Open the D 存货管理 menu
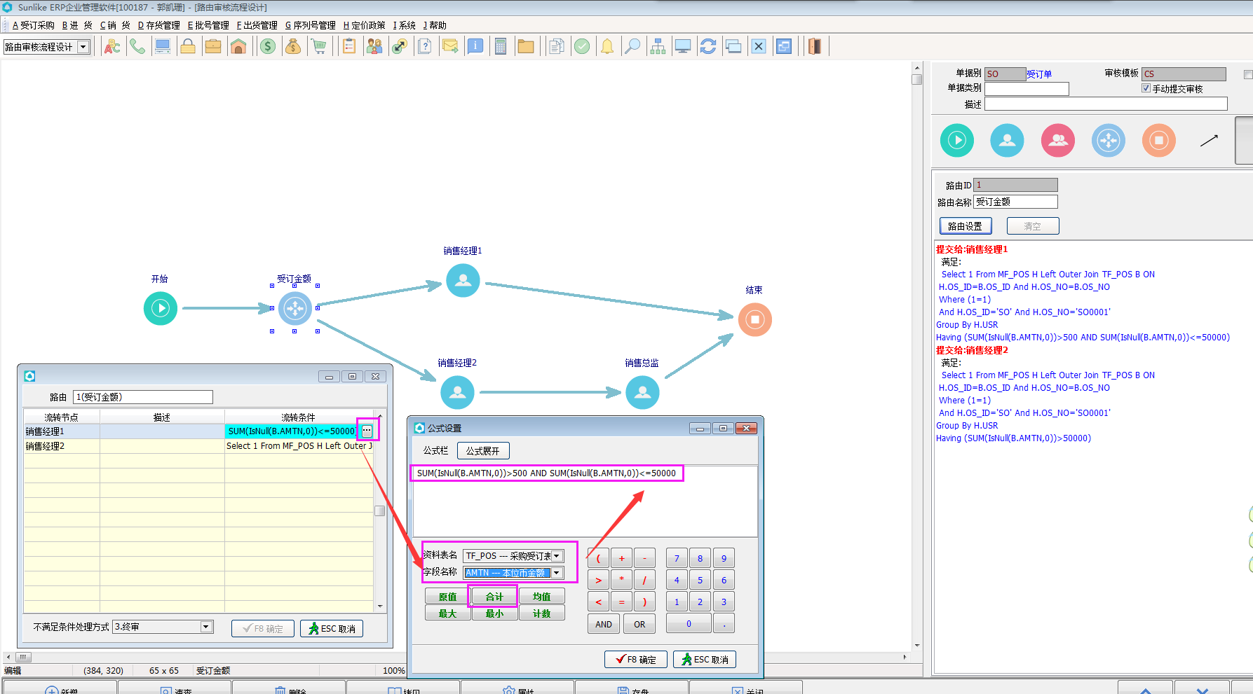The image size is (1253, 694). click(158, 25)
